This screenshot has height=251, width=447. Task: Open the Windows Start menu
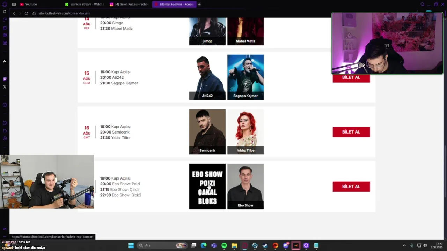click(131, 245)
